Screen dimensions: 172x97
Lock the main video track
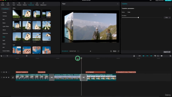[x=4, y=77]
